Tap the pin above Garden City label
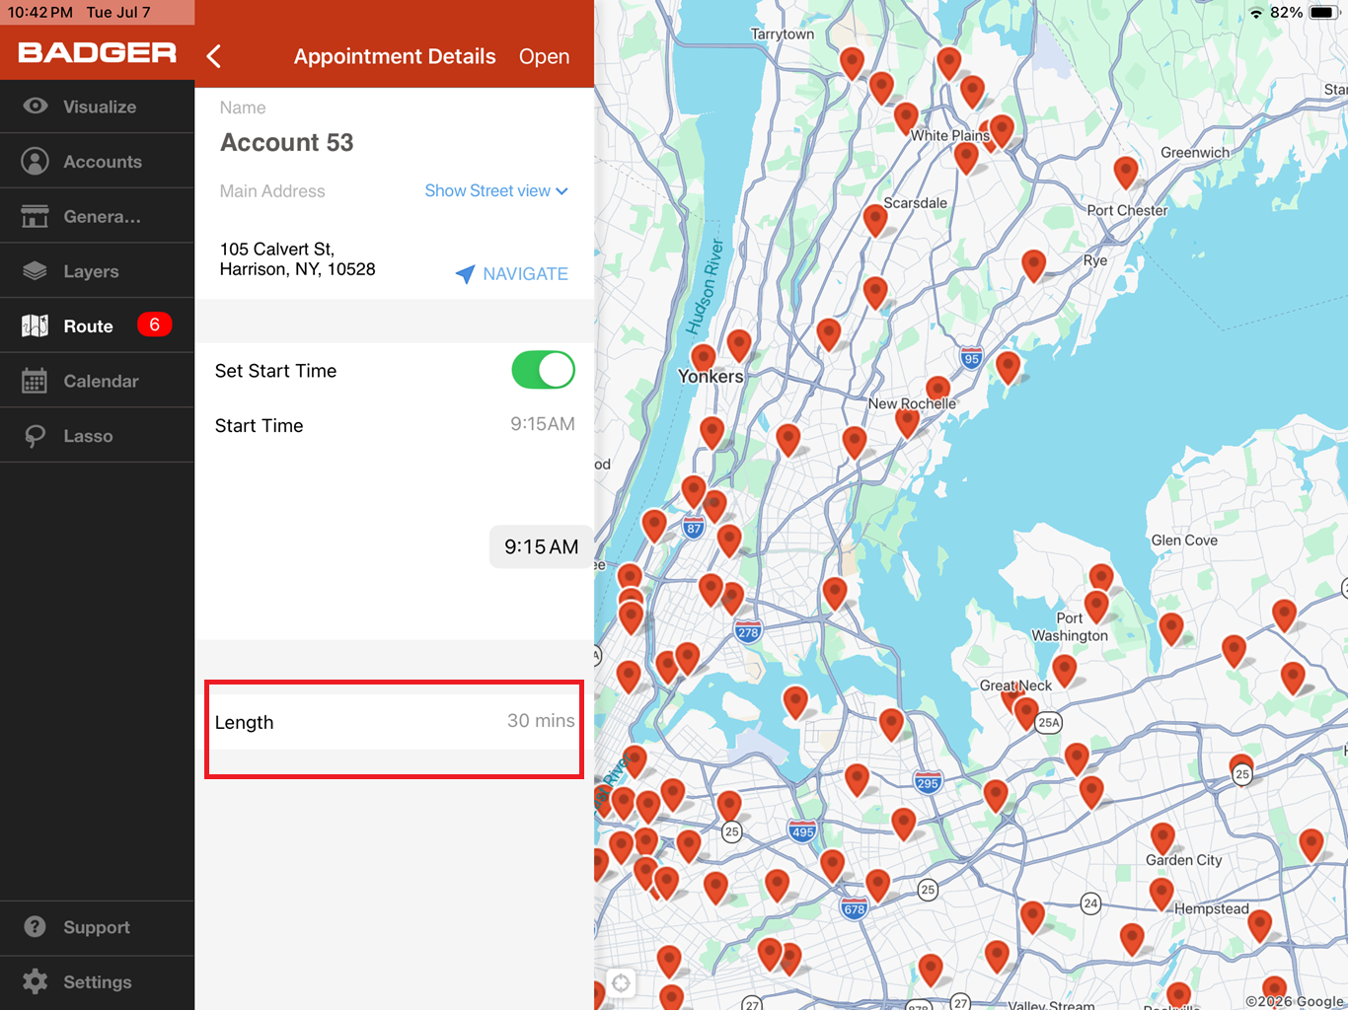Image resolution: width=1348 pixels, height=1010 pixels. coord(1163,837)
